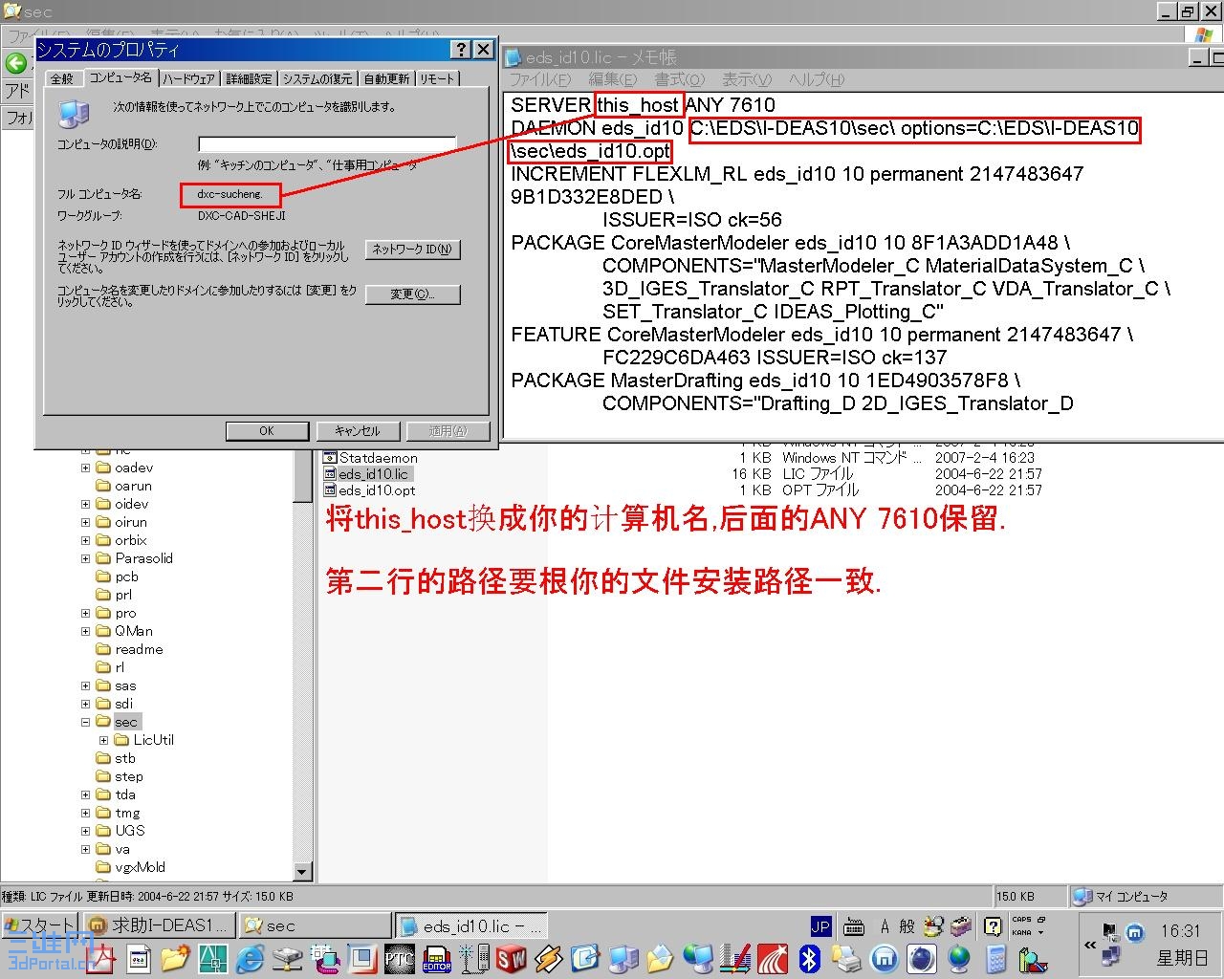Select the readme folder in tree
Viewport: 1224px width, 979px height.
(139, 650)
